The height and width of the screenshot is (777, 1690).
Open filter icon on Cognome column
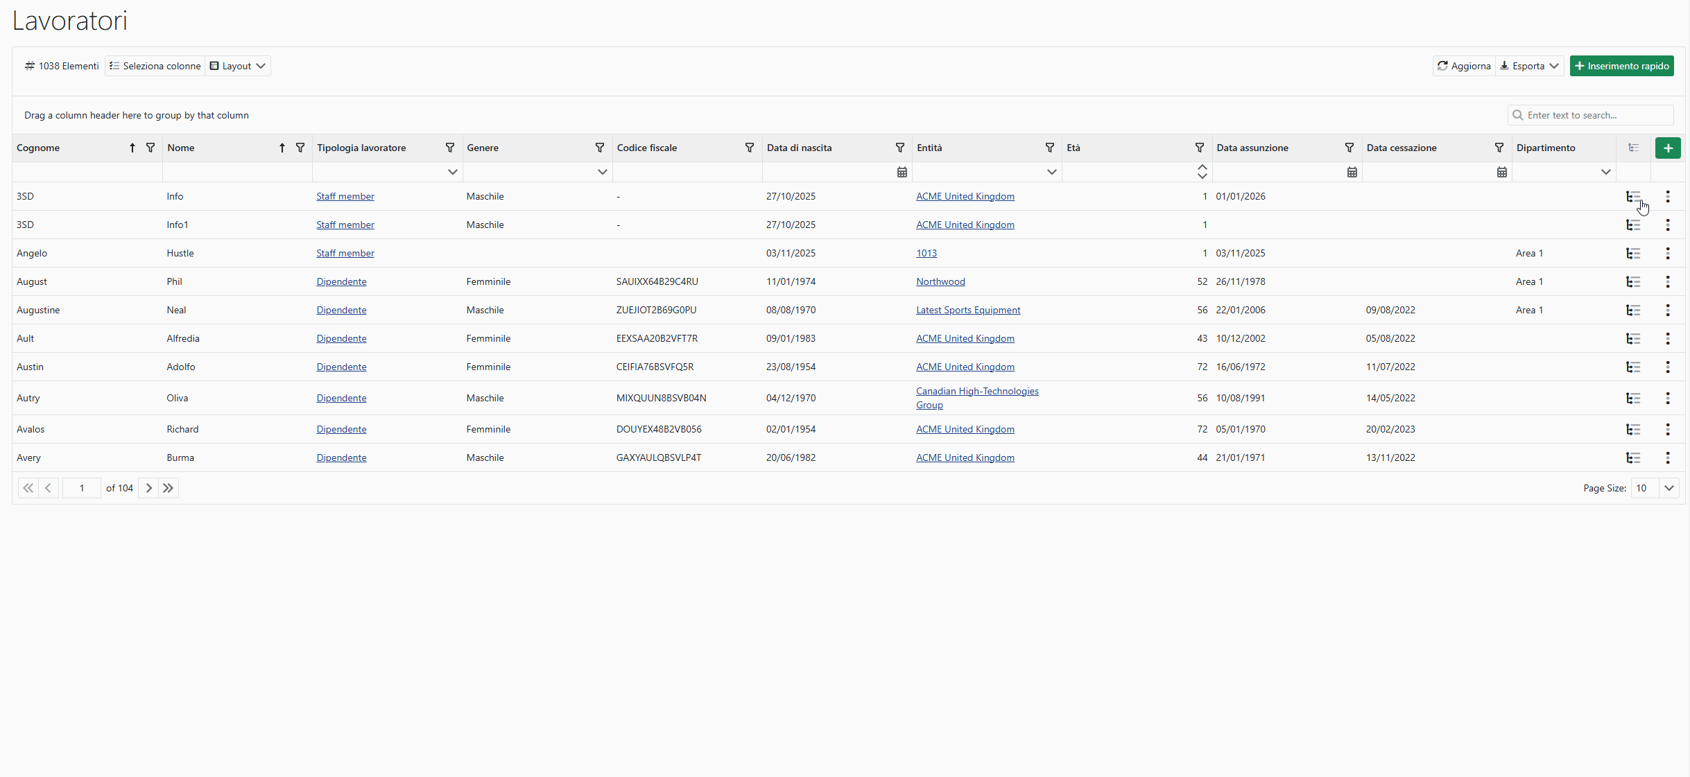tap(150, 148)
